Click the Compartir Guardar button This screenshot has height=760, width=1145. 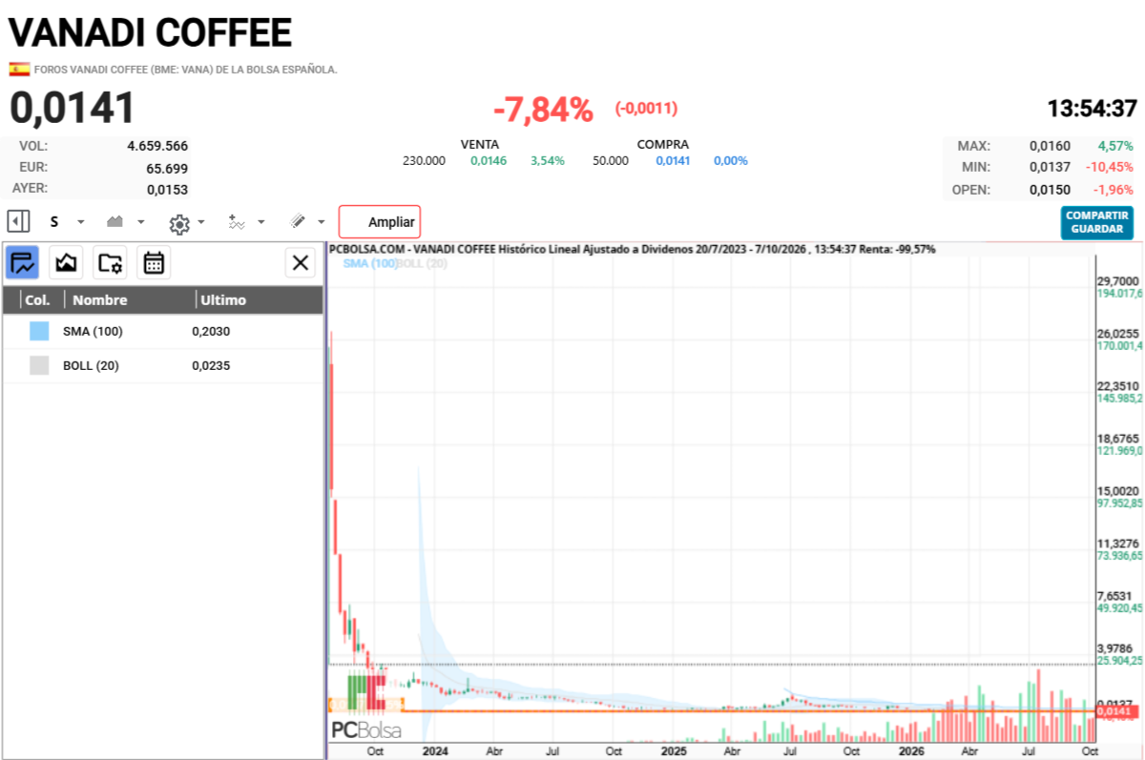(1097, 222)
